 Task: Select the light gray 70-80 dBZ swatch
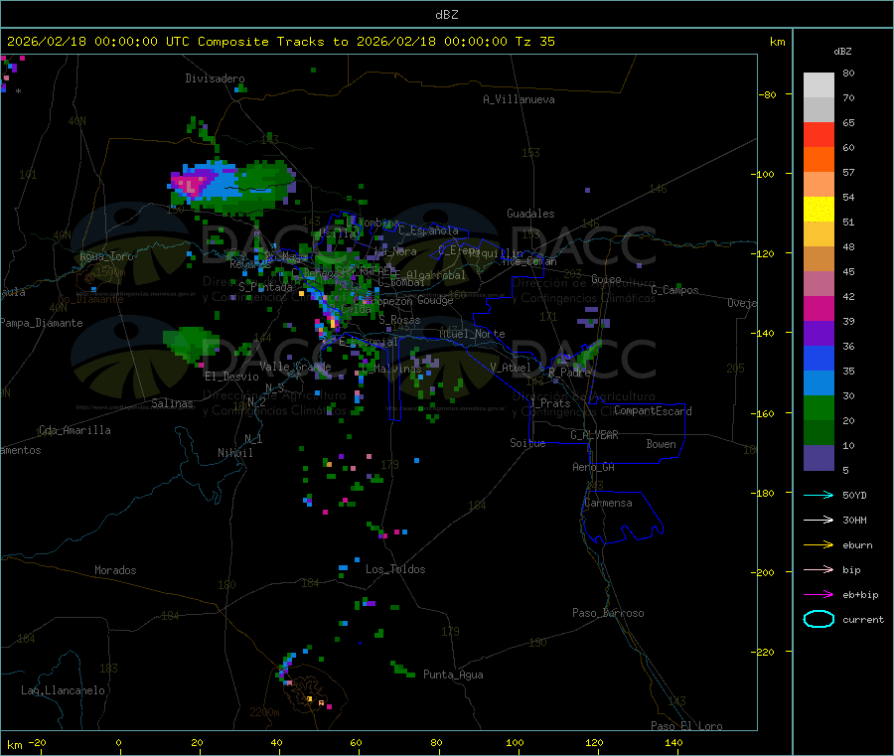(819, 85)
